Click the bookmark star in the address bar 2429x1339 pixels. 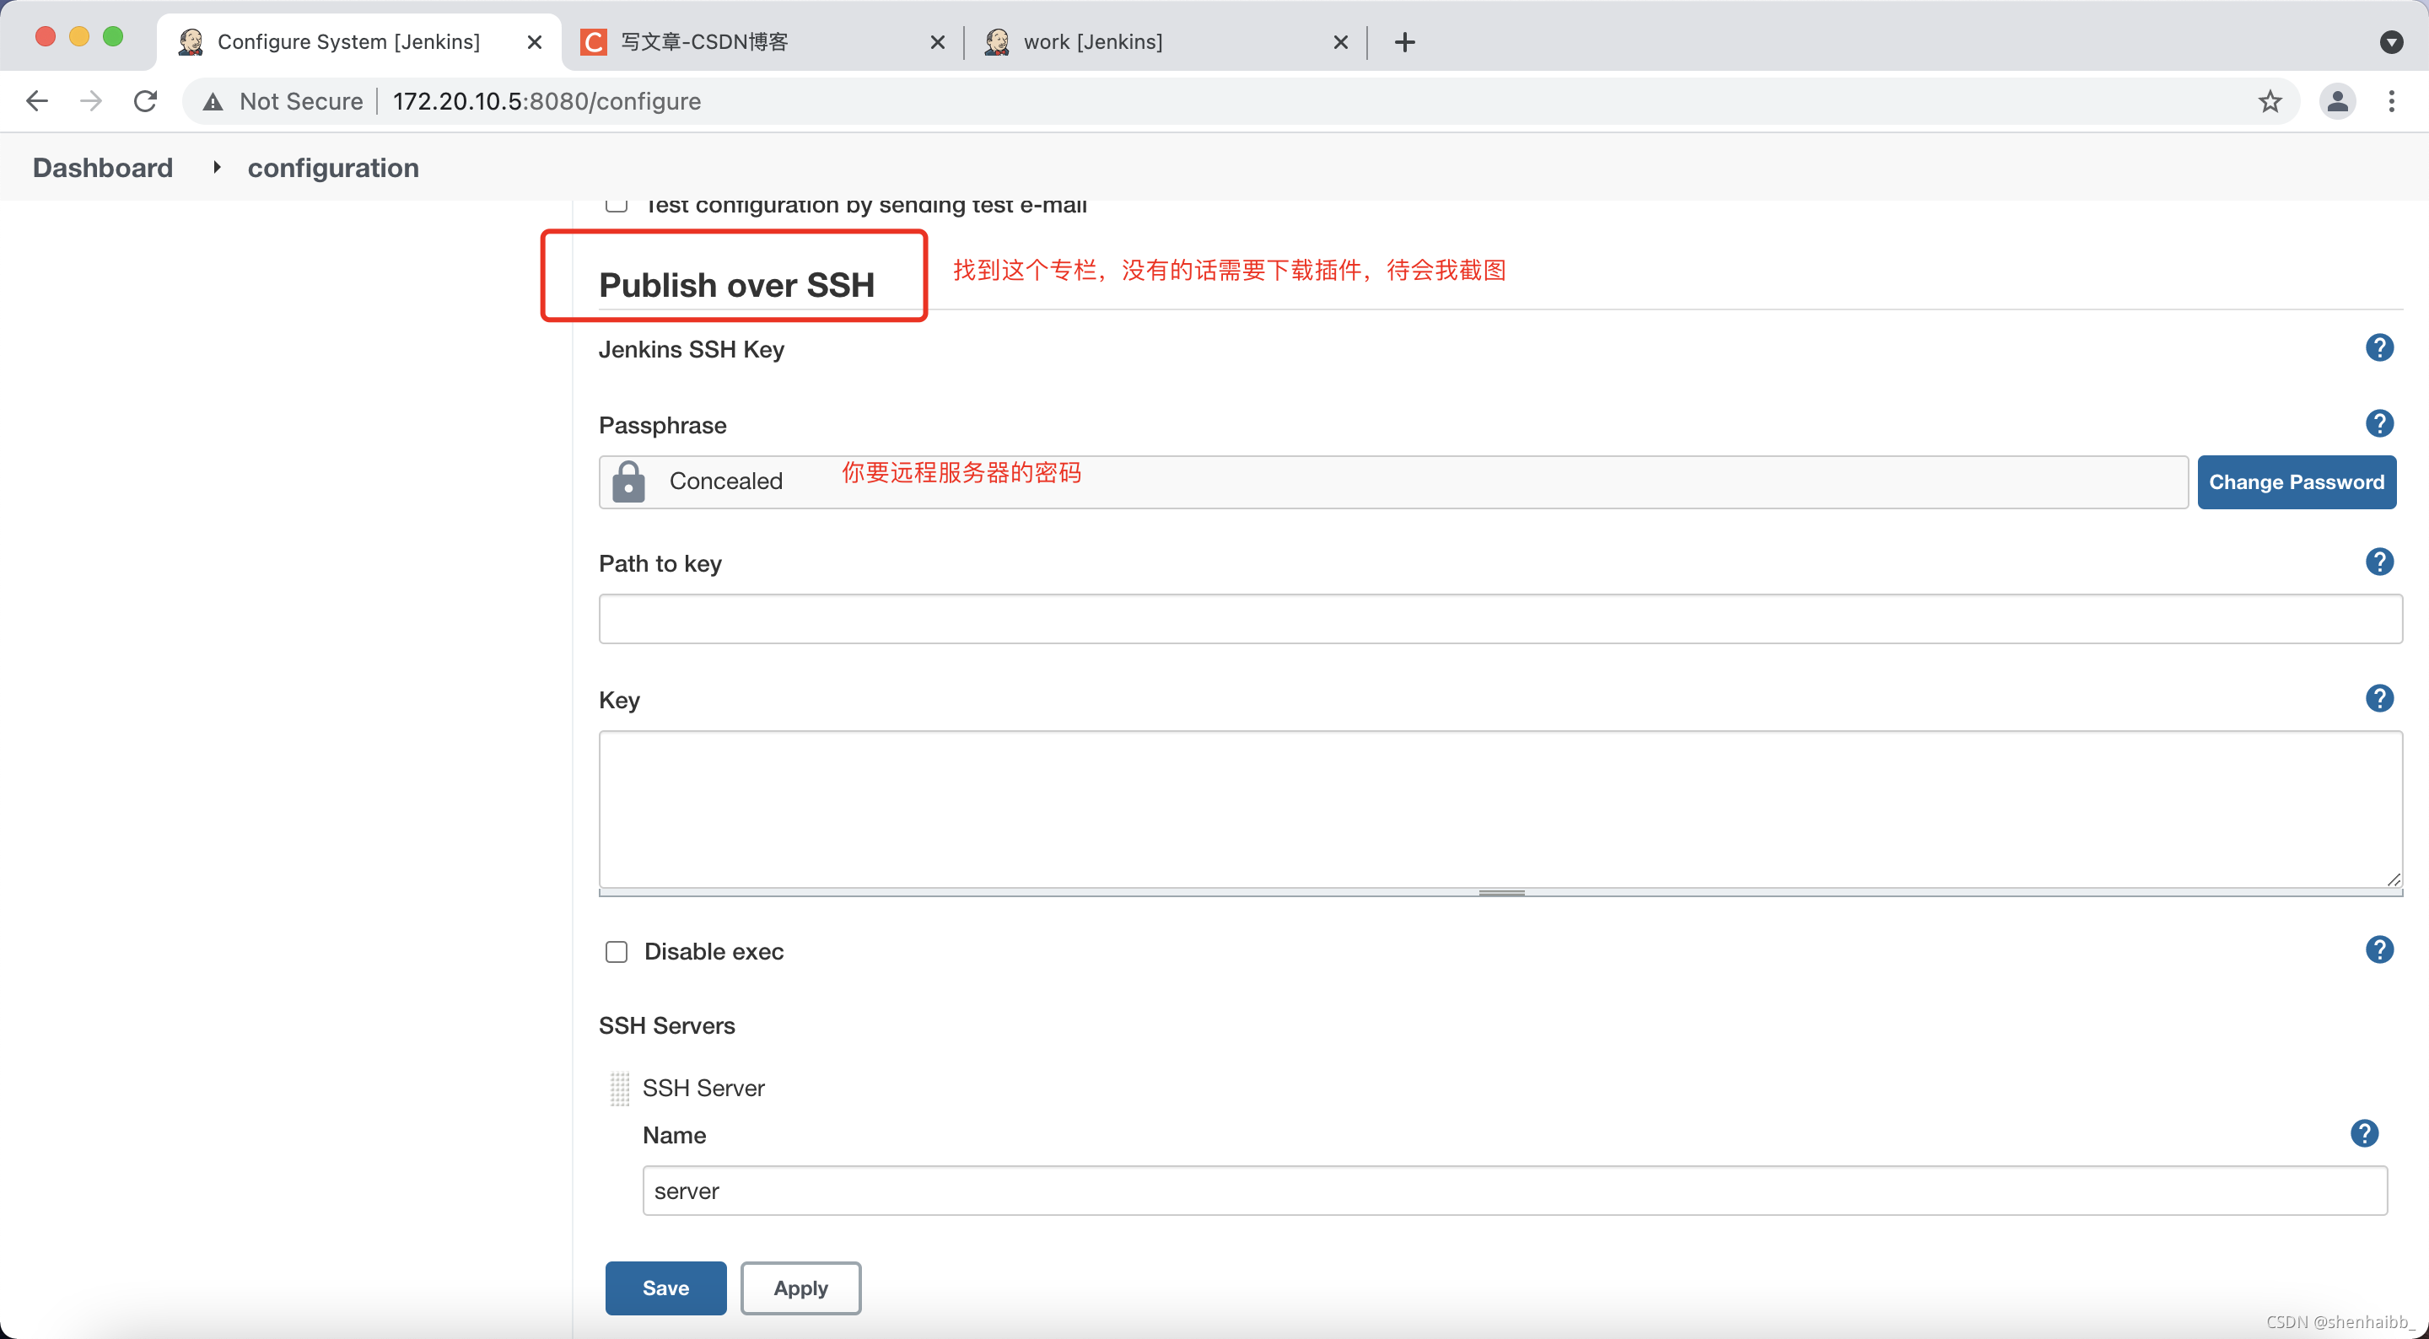(x=2270, y=101)
